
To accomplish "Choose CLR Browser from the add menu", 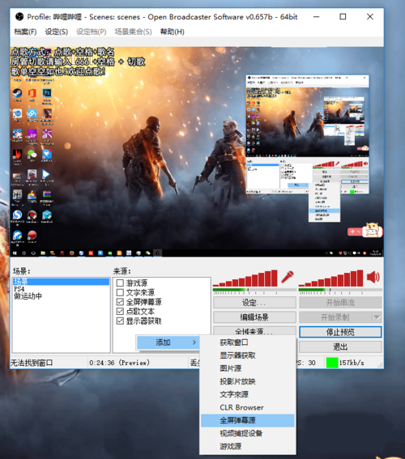I will coord(247,407).
